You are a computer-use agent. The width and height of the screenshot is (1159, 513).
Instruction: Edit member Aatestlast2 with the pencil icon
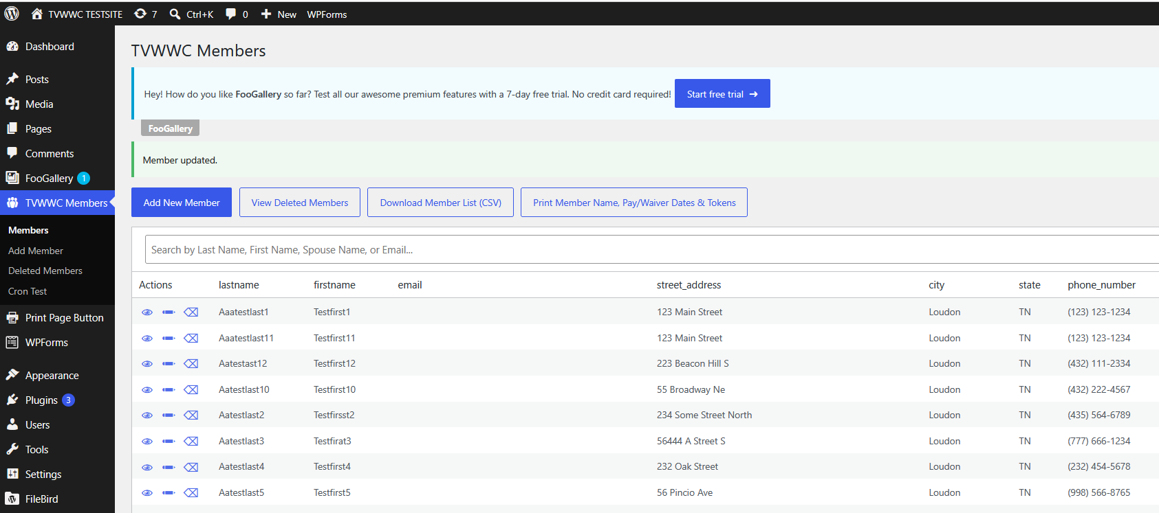point(169,415)
